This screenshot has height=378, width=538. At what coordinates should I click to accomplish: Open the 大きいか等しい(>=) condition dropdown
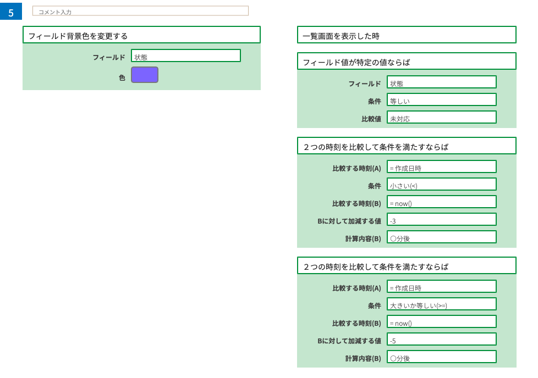(x=442, y=304)
